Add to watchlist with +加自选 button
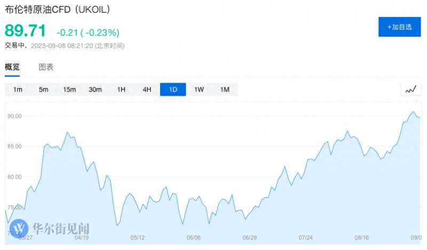This screenshot has width=427, height=250. click(399, 27)
